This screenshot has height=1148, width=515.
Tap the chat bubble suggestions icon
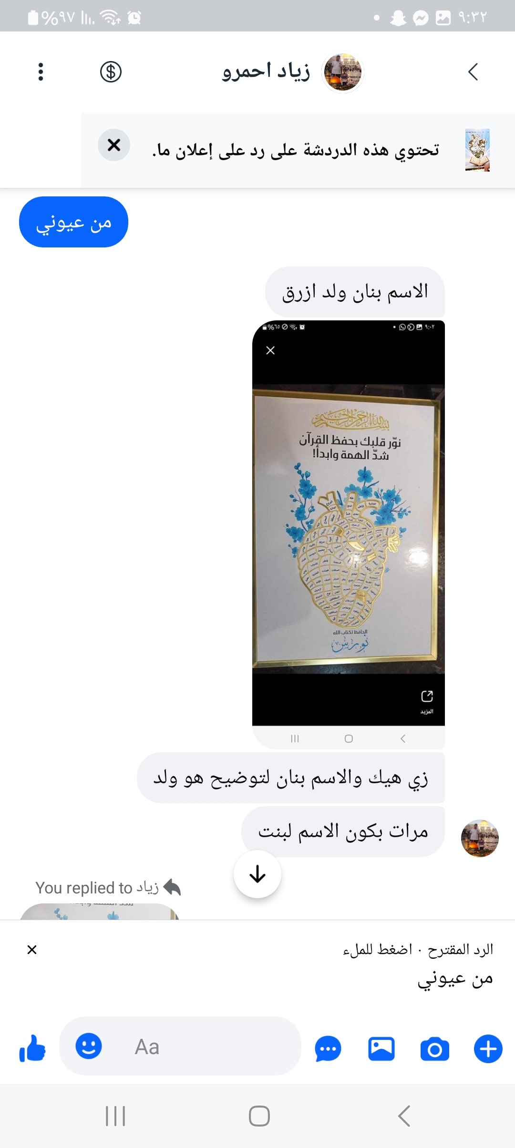328,1049
